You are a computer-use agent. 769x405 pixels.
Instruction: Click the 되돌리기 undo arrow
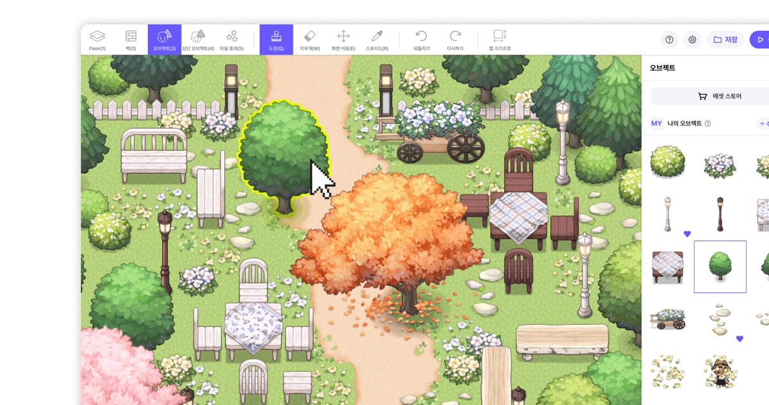tap(421, 40)
